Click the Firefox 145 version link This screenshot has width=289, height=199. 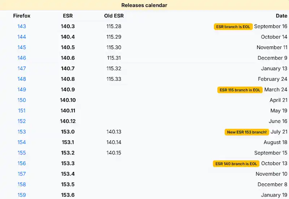(x=22, y=47)
